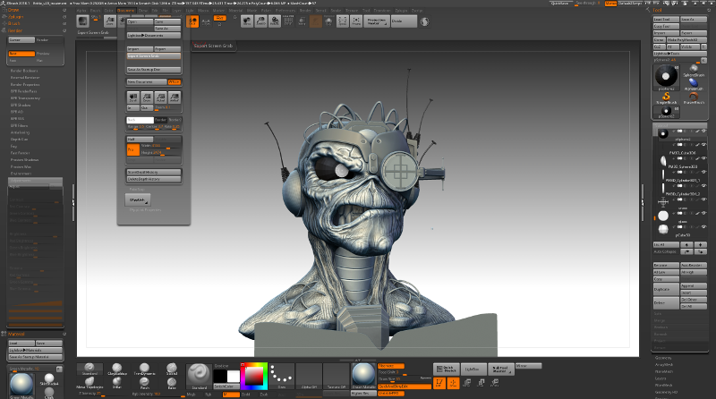This screenshot has height=399, width=716.
Task: Click Make PolyMesh3D button
Action: (x=686, y=39)
